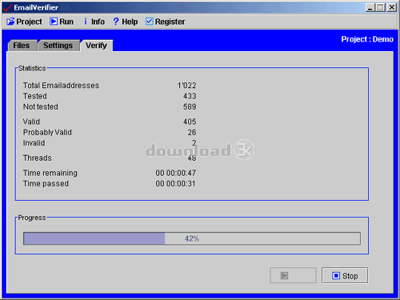Screen dimensions: 400x300
Task: Open the Info menu
Action: click(94, 22)
